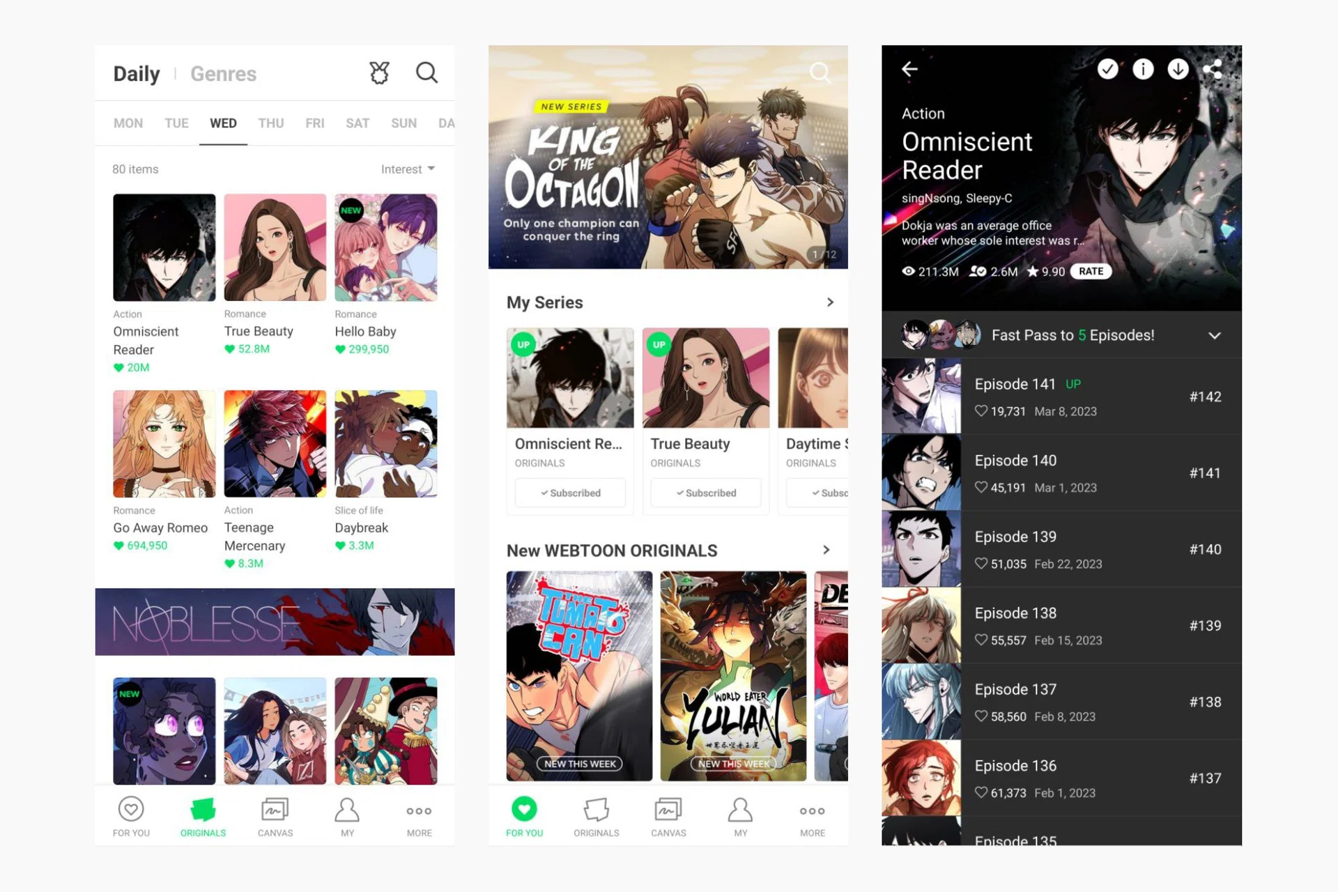Open the My Series section arrow

[829, 302]
